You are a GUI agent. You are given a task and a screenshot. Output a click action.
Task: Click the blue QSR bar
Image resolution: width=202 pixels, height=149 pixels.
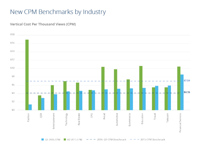pos(43,104)
